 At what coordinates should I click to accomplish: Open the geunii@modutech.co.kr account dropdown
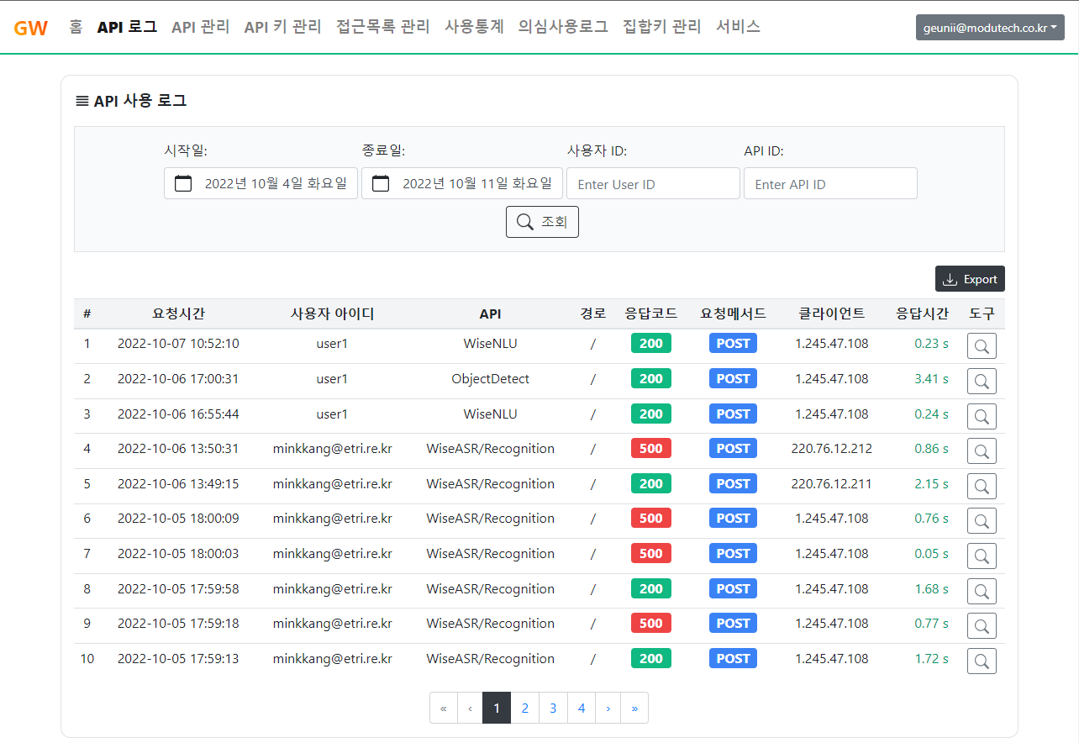tap(990, 28)
